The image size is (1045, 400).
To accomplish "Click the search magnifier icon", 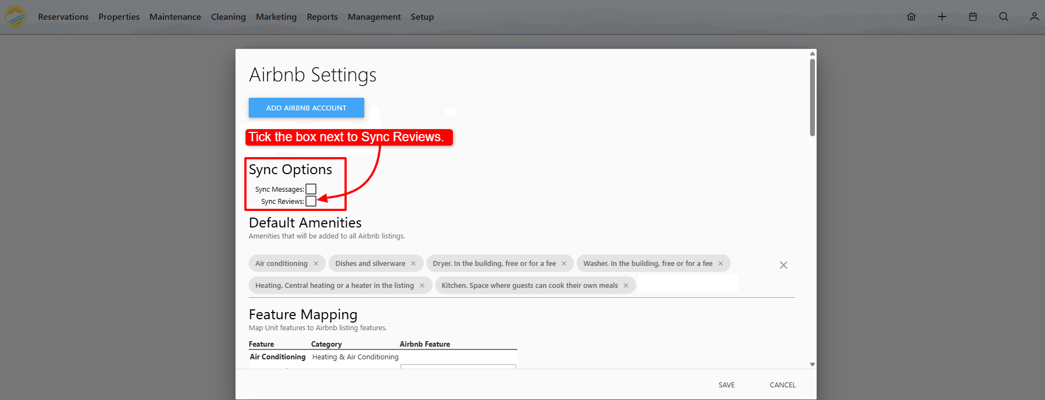I will (x=1004, y=16).
